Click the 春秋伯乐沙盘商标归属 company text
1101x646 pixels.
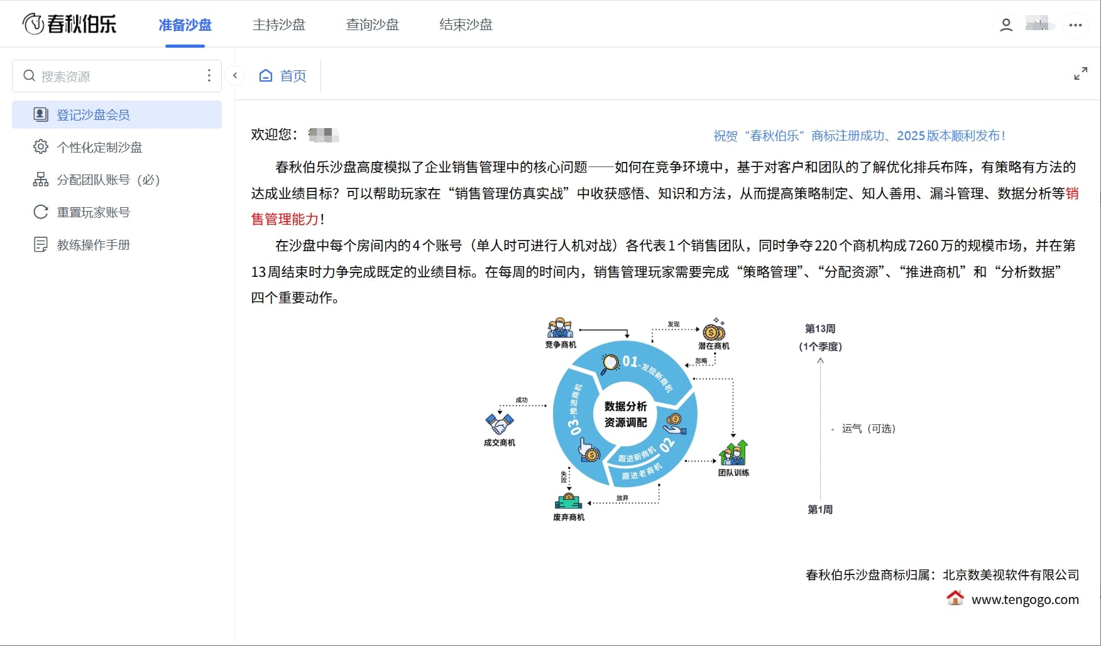pos(942,575)
